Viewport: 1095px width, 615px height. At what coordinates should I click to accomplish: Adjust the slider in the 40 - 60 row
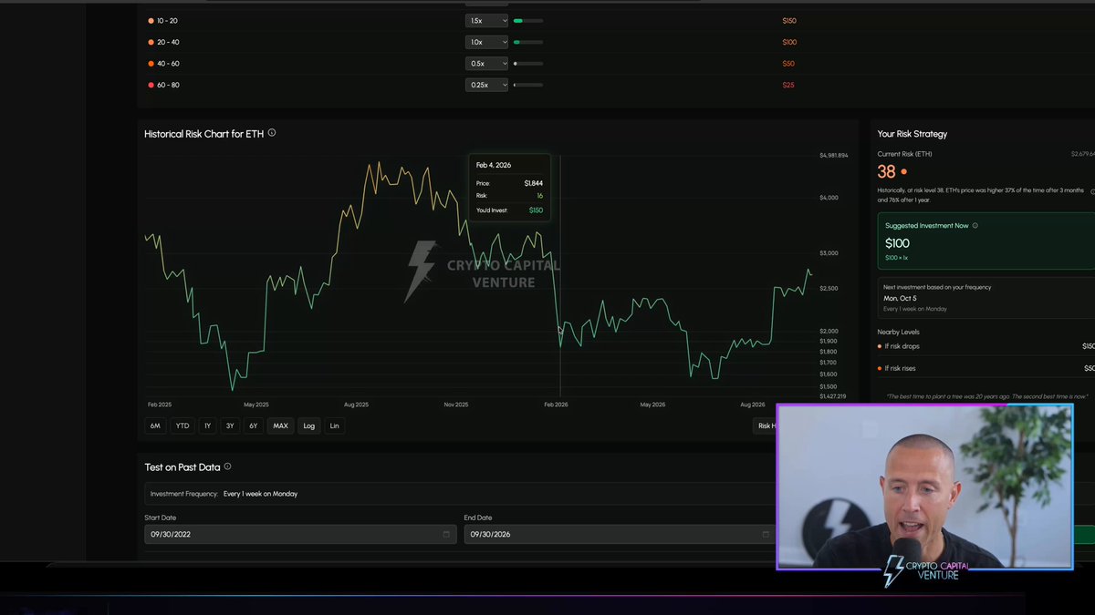pos(528,64)
